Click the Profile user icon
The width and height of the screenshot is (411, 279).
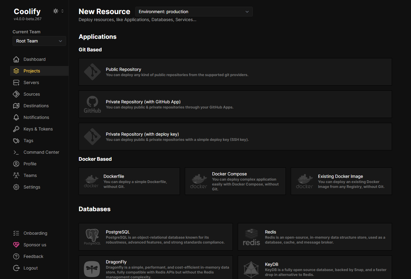pyautogui.click(x=16, y=164)
